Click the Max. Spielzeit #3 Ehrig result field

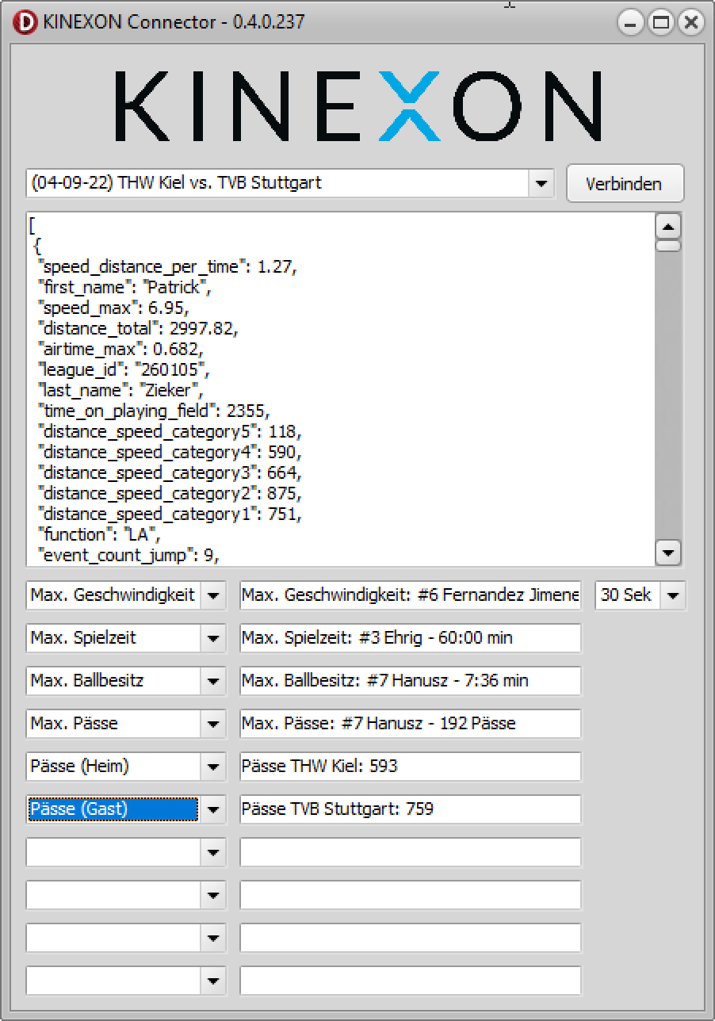click(410, 638)
